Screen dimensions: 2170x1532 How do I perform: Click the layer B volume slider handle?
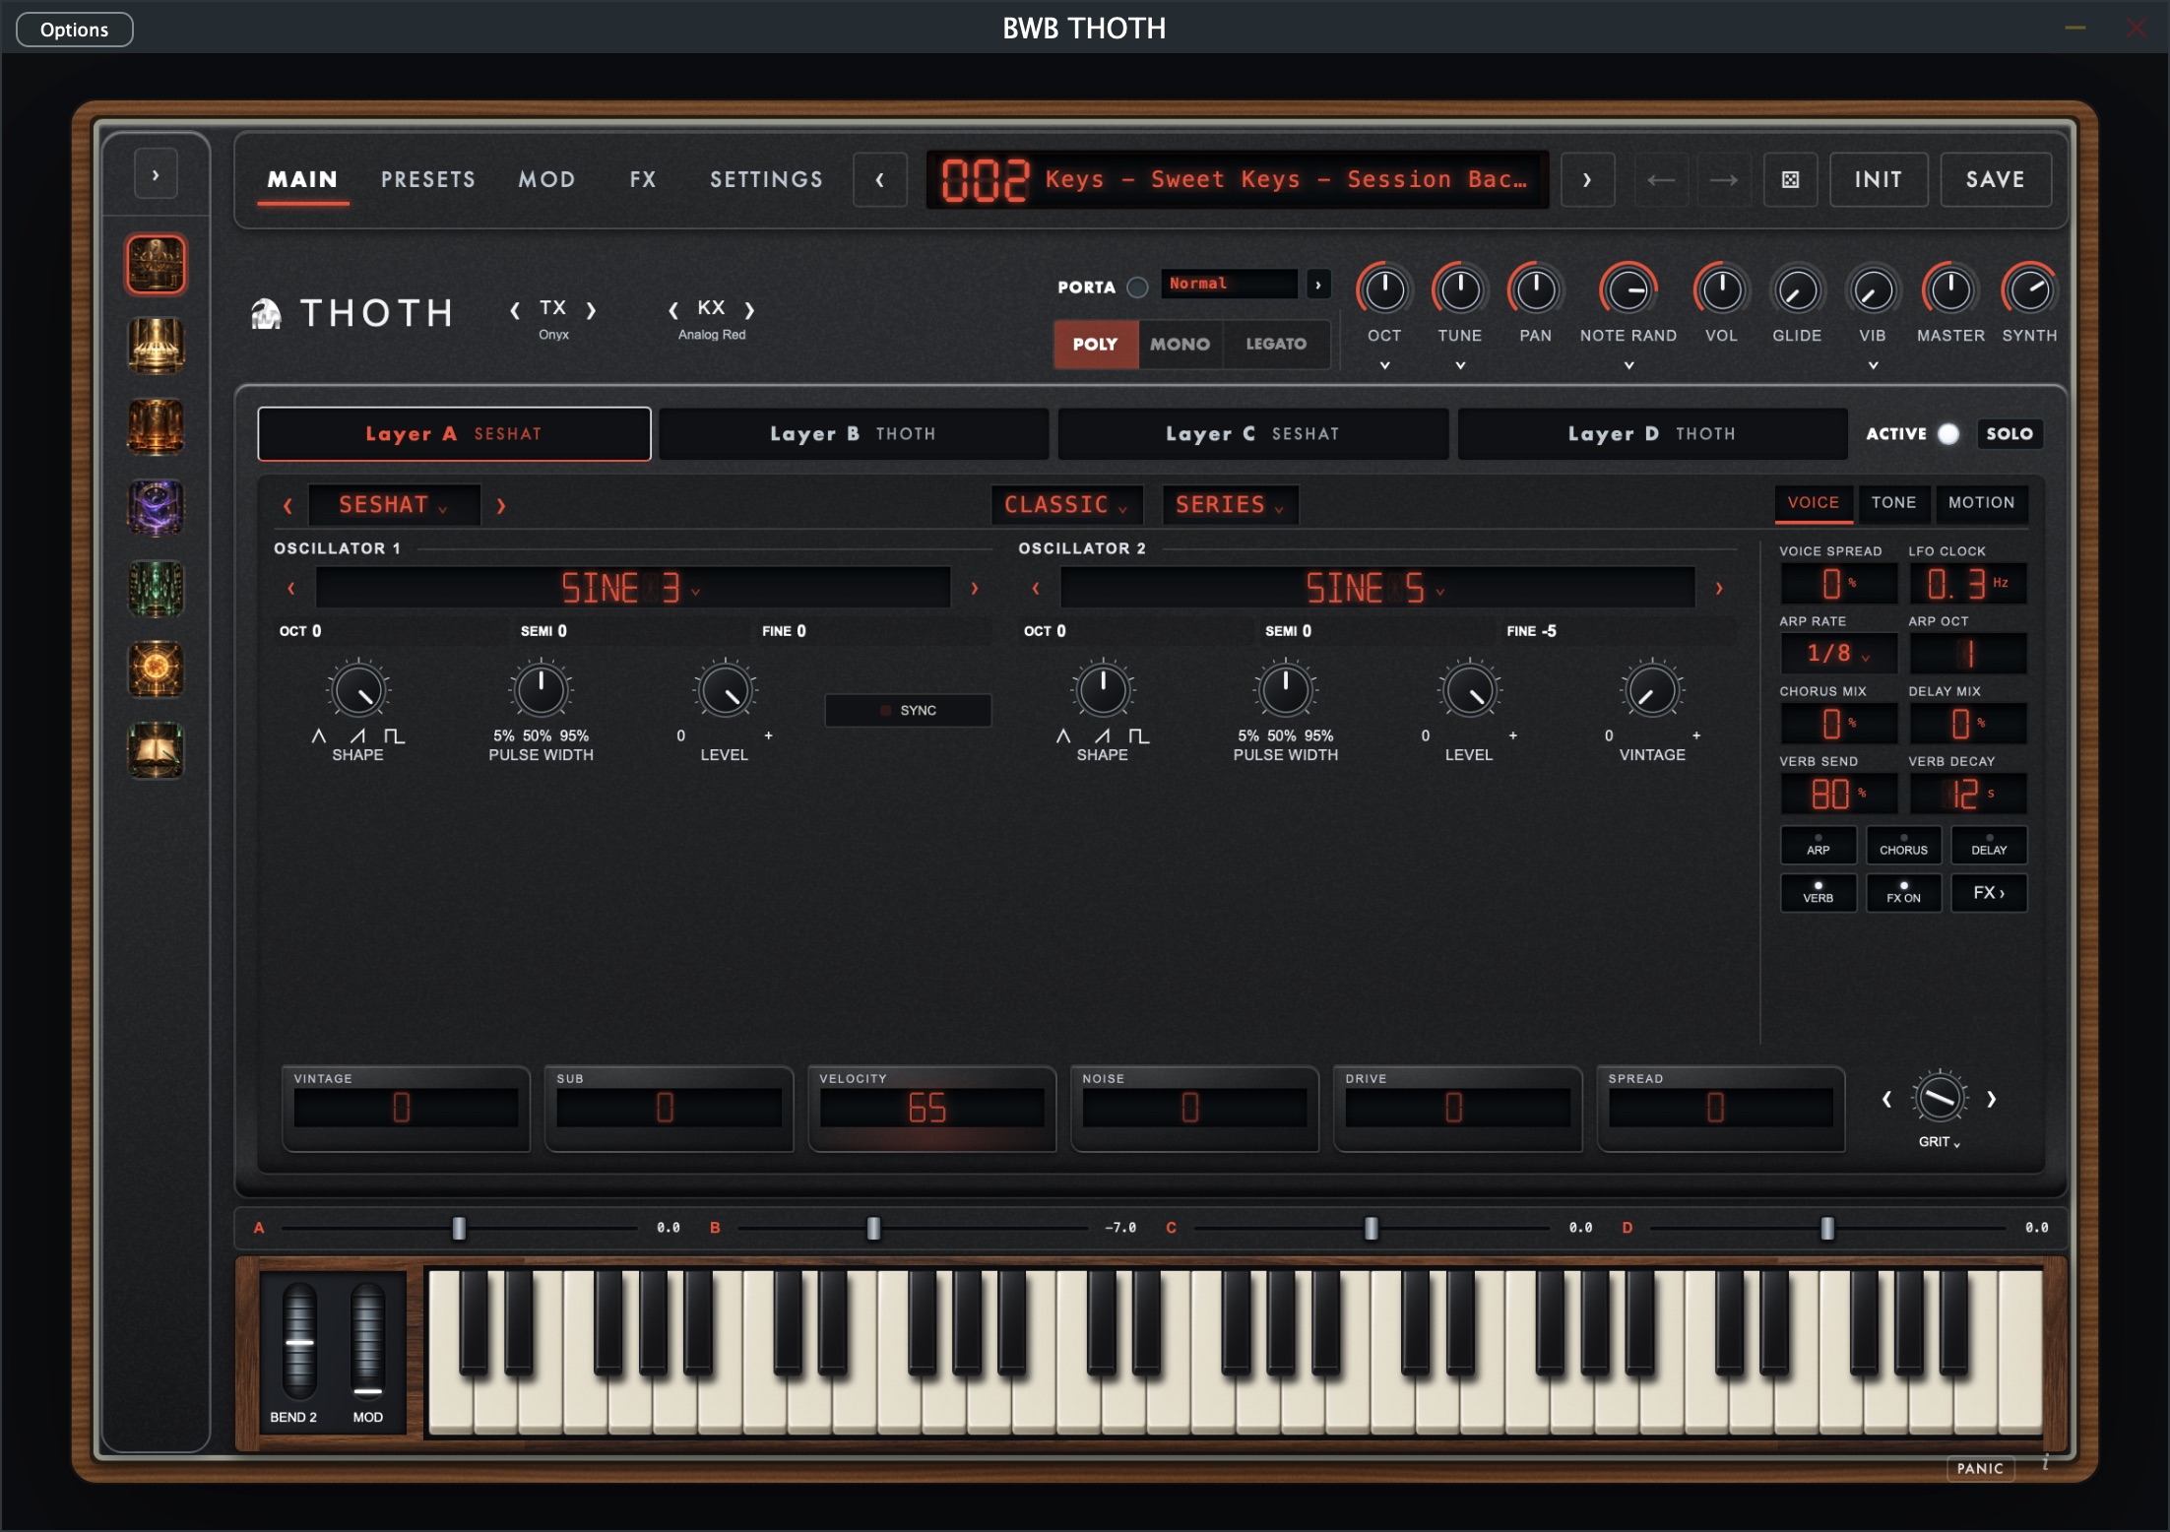(873, 1228)
